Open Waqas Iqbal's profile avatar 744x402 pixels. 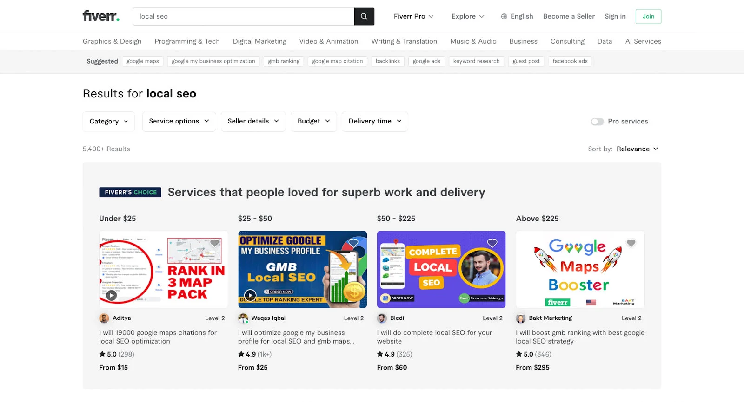pos(243,318)
